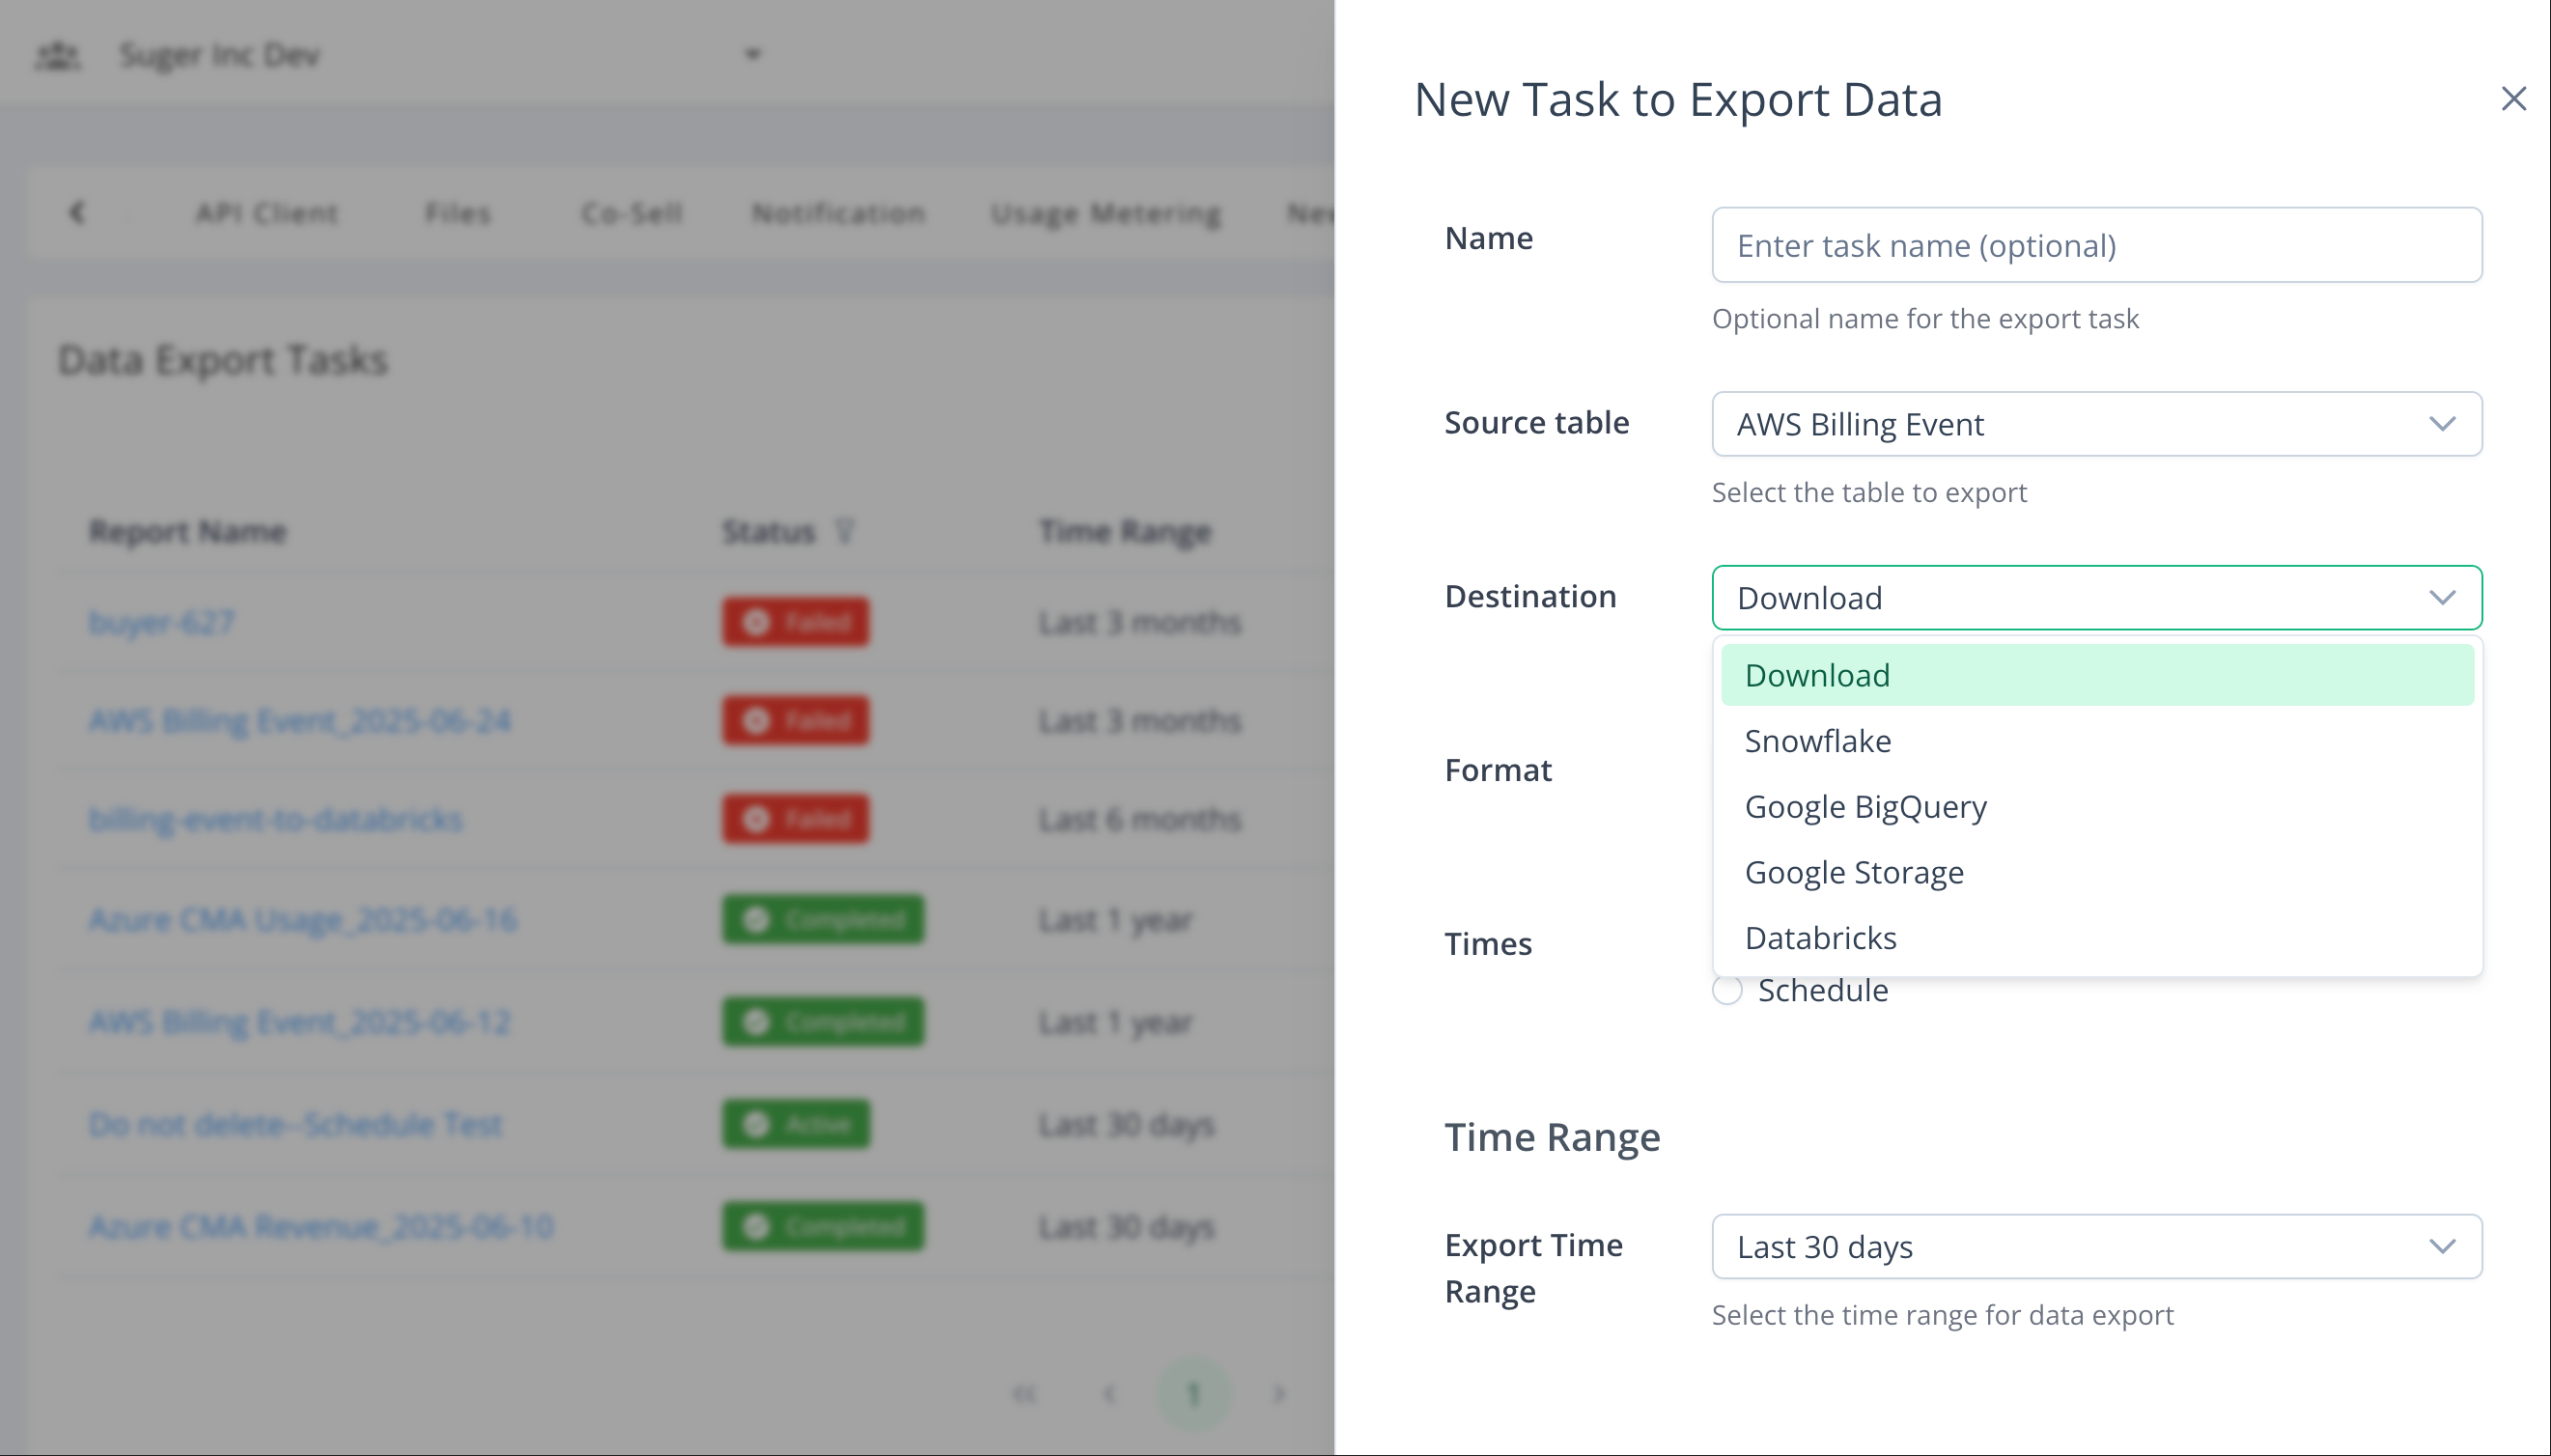Open the buyer-627 report
The height and width of the screenshot is (1456, 2551).
point(161,622)
